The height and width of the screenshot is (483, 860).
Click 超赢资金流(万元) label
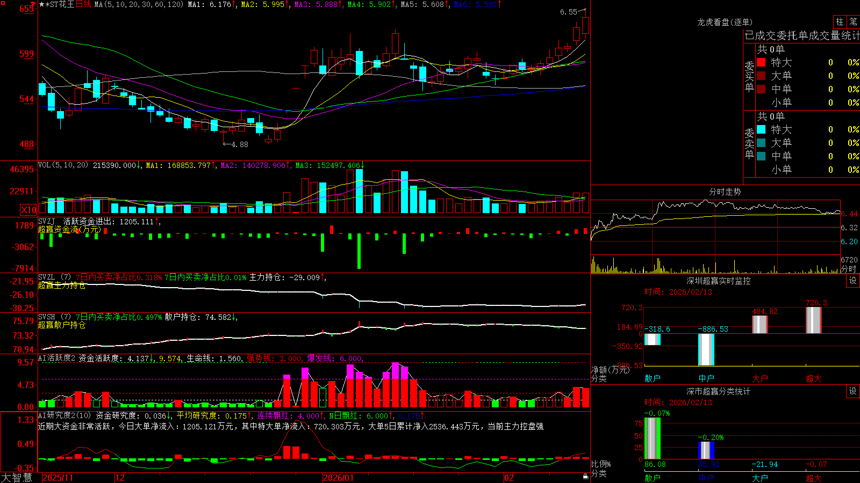click(69, 230)
